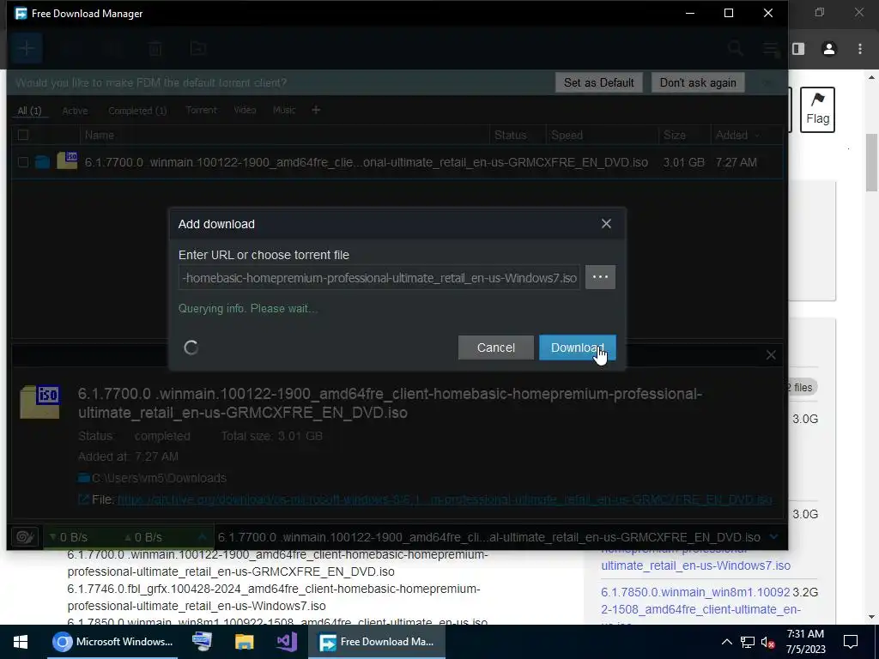Click upload speed 0 B/s indicator

(143, 537)
